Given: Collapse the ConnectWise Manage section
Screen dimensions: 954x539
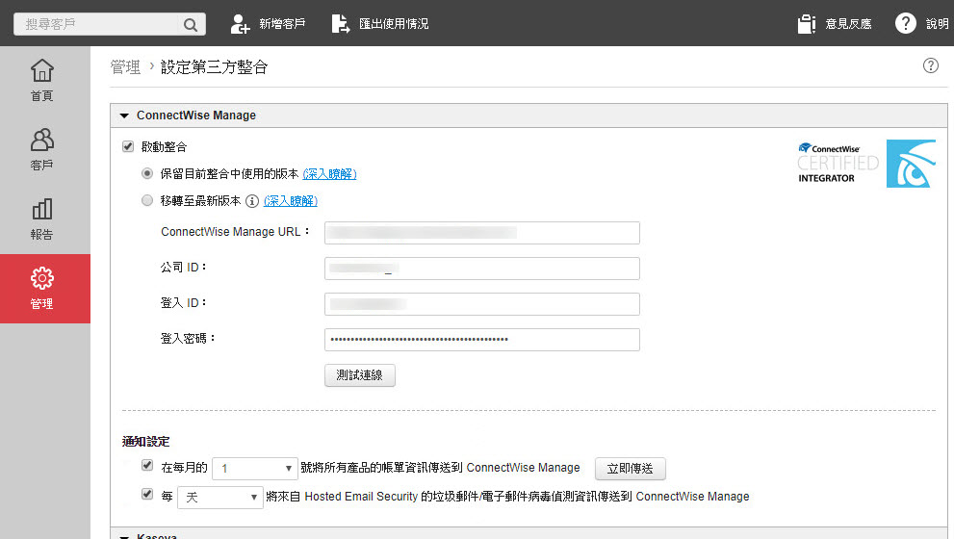Looking at the screenshot, I should [124, 115].
